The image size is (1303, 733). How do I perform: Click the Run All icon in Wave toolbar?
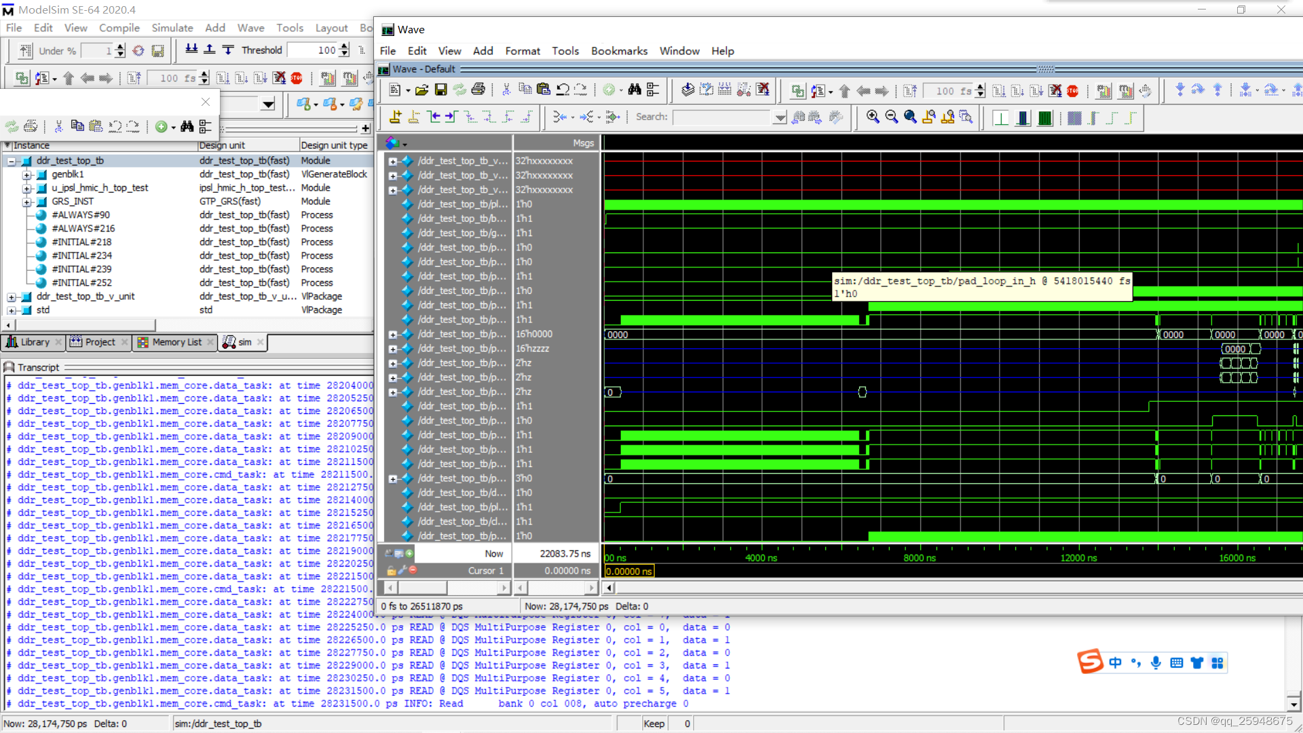(x=1036, y=90)
